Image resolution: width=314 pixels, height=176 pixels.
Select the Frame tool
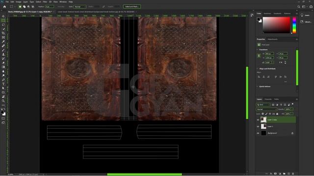(x=3, y=37)
